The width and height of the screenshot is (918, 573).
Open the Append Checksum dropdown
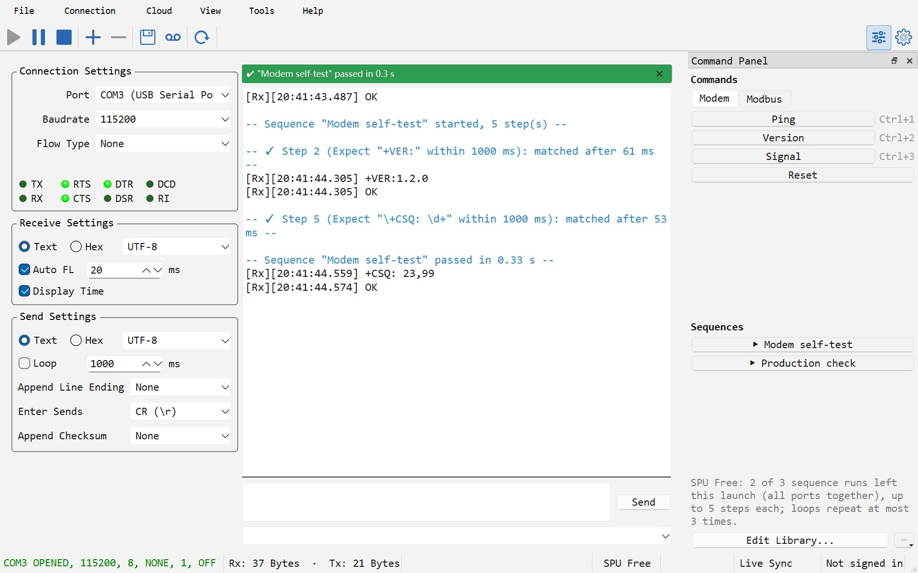click(x=180, y=436)
